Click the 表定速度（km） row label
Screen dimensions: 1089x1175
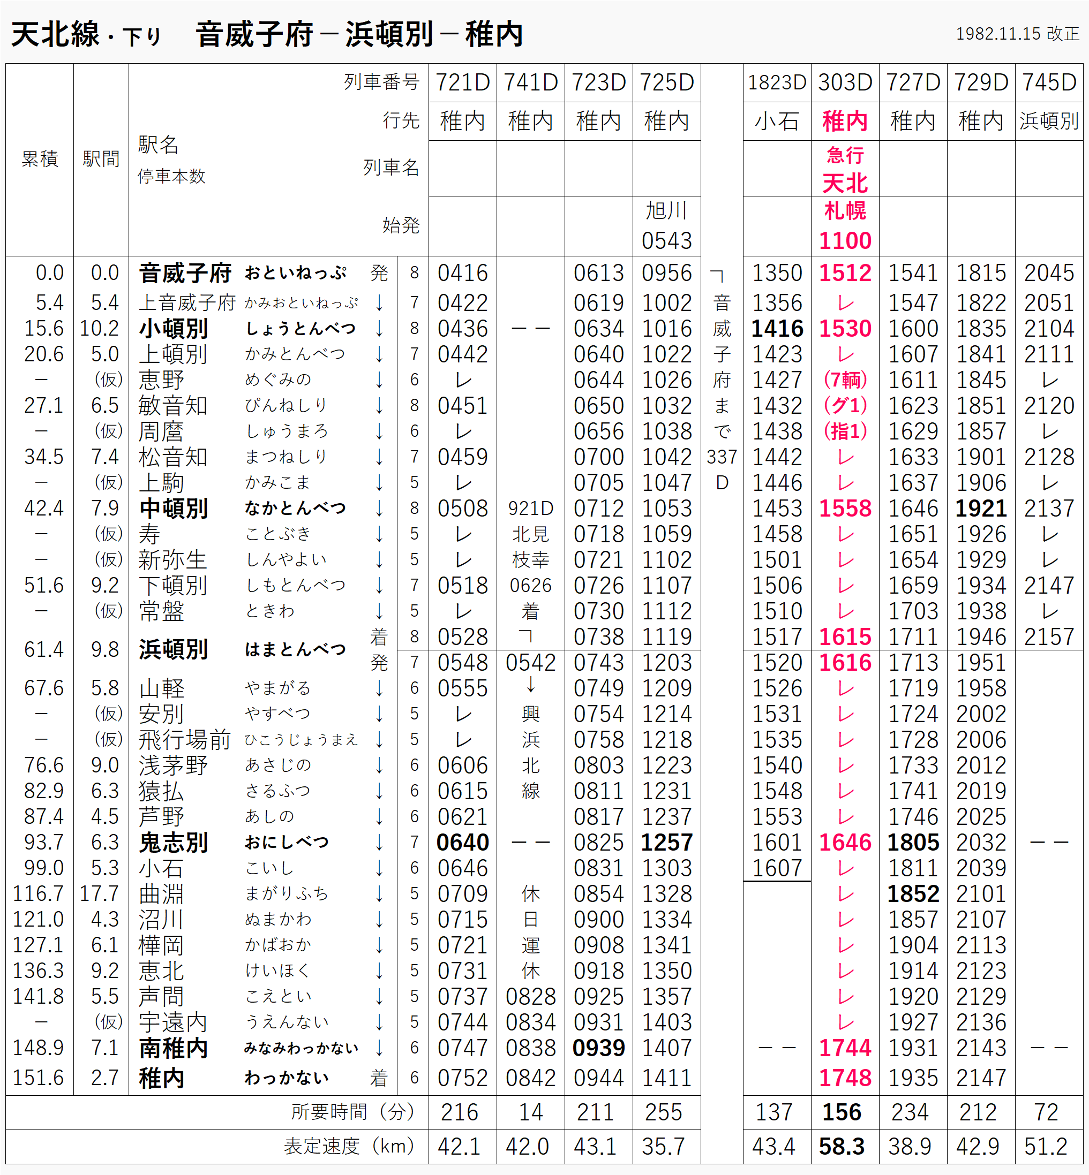349,1146
